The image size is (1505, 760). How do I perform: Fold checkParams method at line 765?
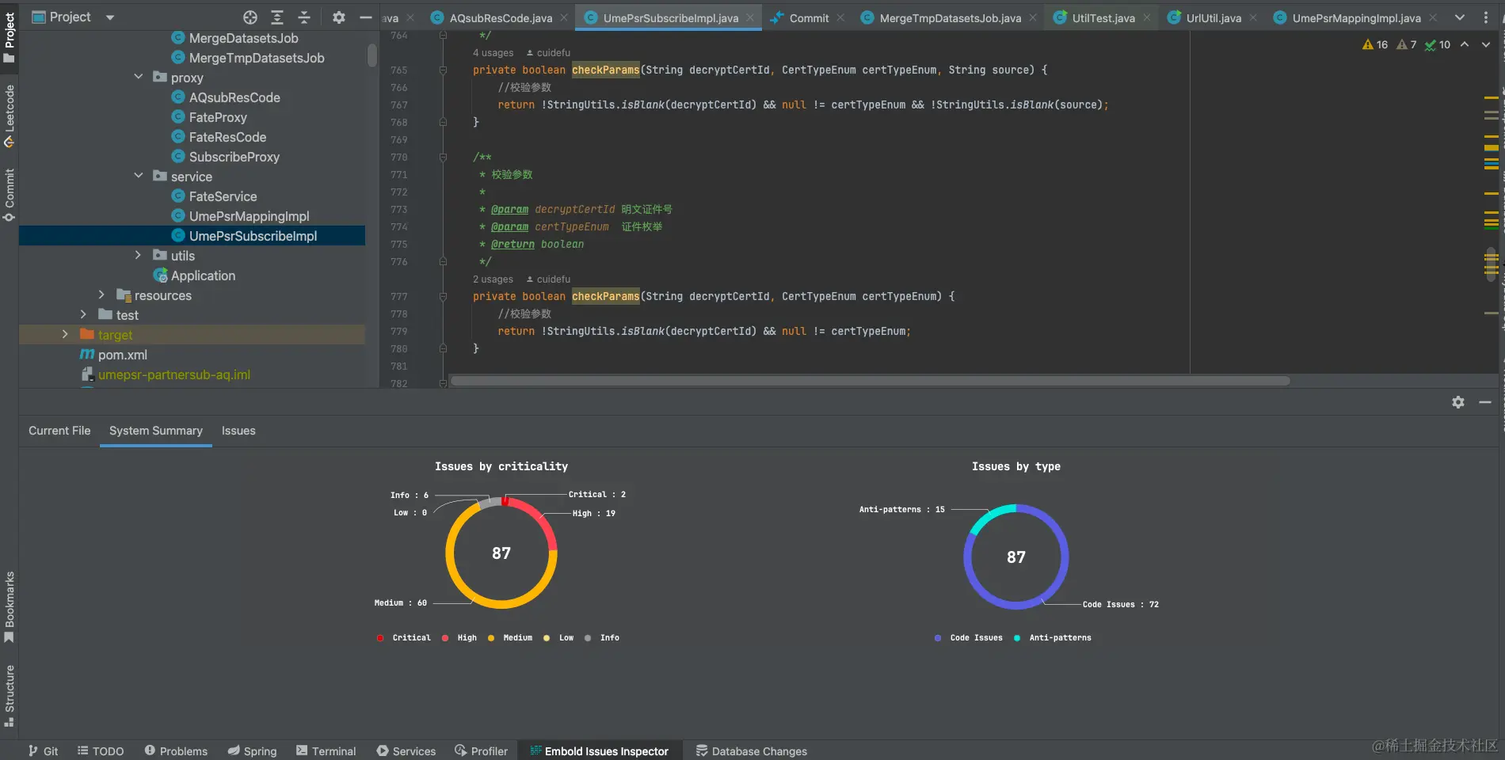click(444, 70)
